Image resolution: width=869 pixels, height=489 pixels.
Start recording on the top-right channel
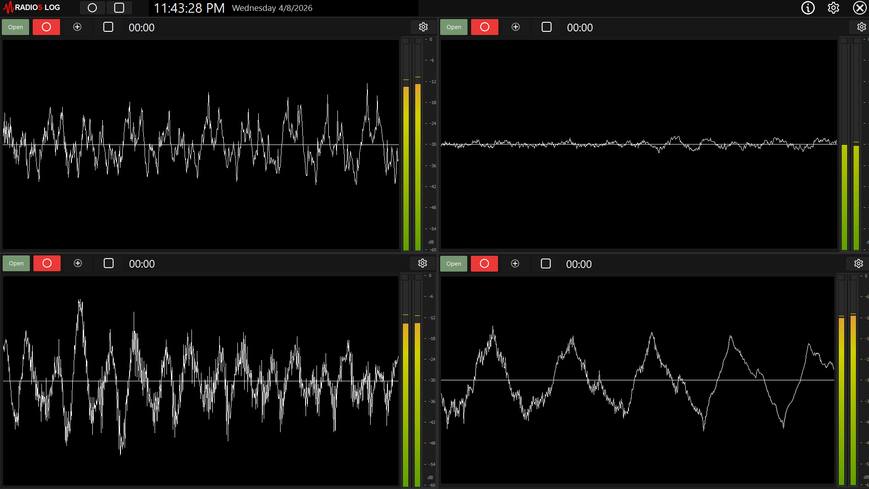(484, 27)
